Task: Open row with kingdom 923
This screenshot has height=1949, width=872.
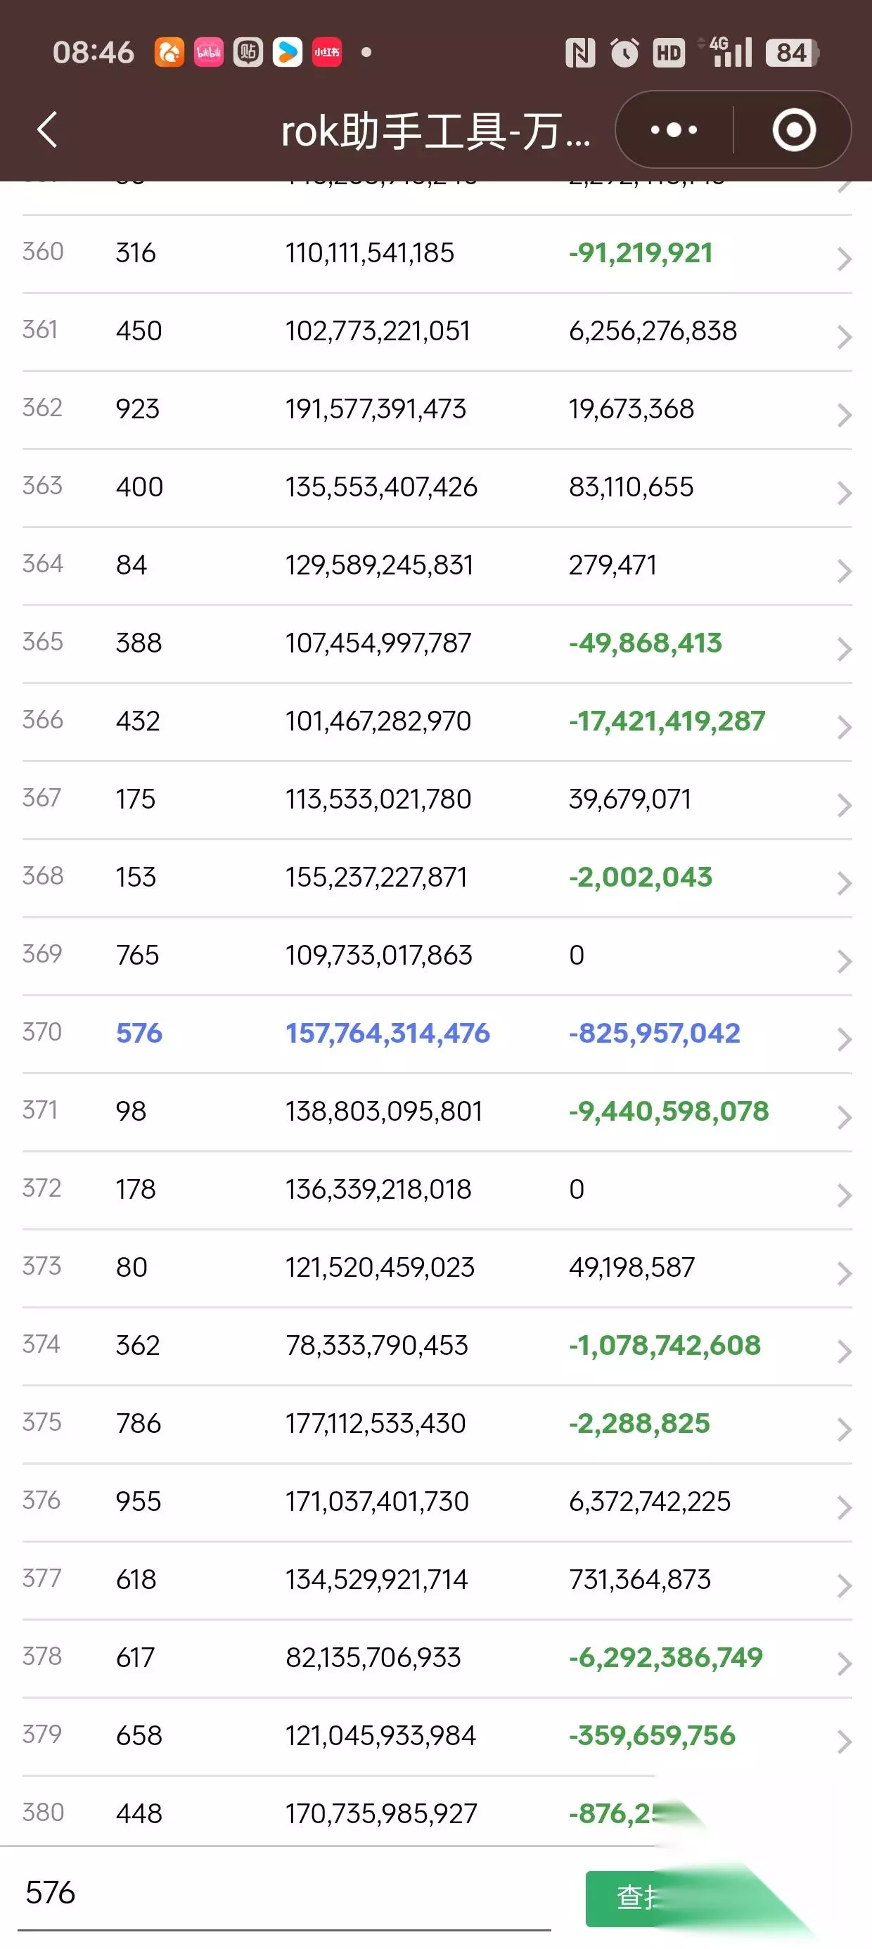Action: pyautogui.click(x=437, y=409)
